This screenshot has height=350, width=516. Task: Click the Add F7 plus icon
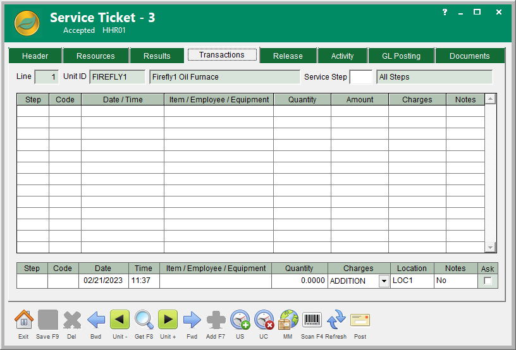216,320
